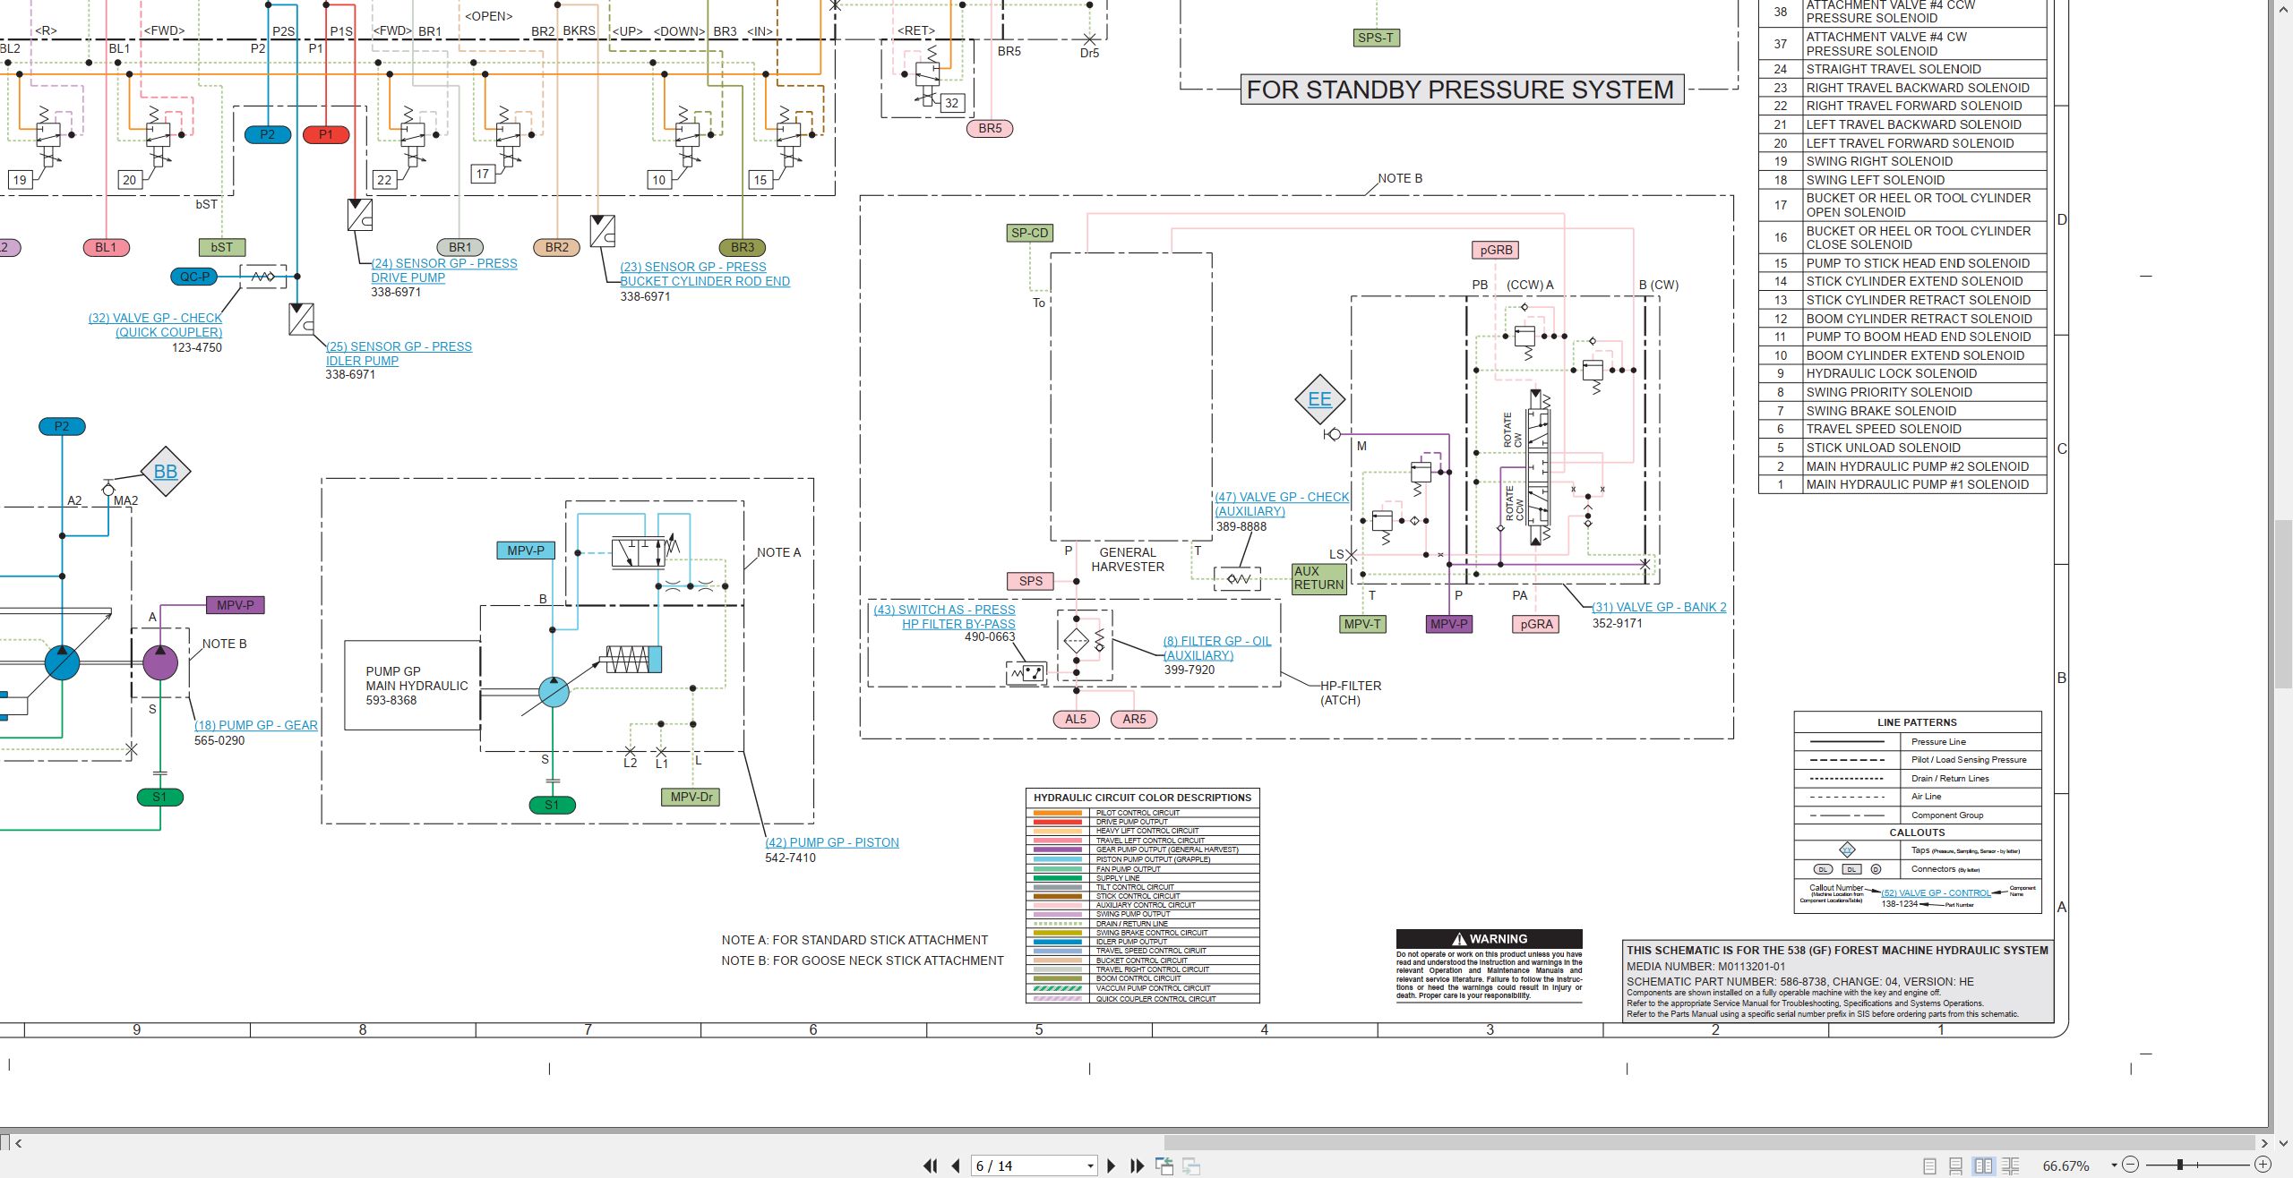Click the zoom slider handle

2179,1165
